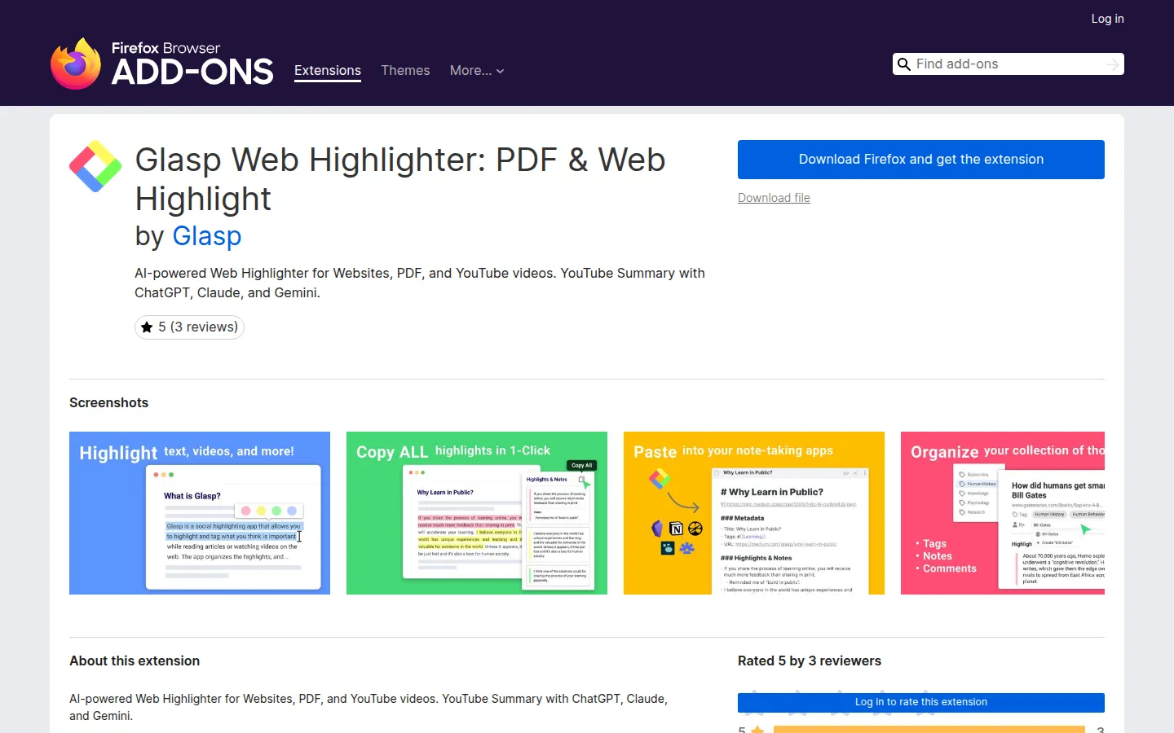This screenshot has width=1174, height=733.
Task: Open the Glasp author link
Action: [207, 236]
